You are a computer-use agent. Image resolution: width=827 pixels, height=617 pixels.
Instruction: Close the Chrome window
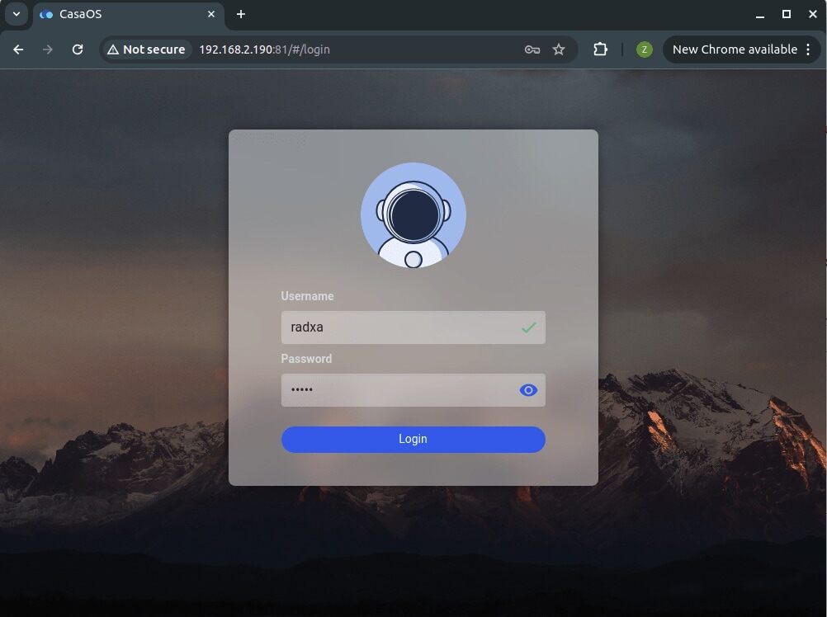[x=813, y=15]
